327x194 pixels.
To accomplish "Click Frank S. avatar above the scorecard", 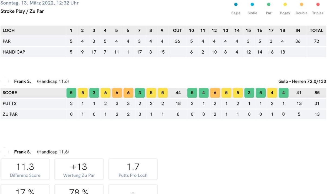I will (x=5, y=81).
